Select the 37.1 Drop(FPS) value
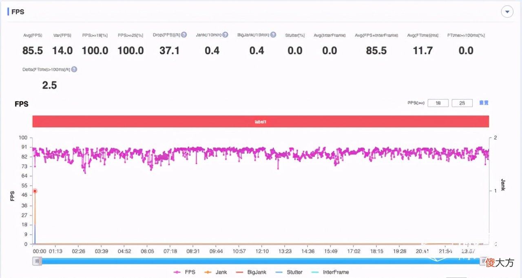522x278 pixels. point(169,51)
